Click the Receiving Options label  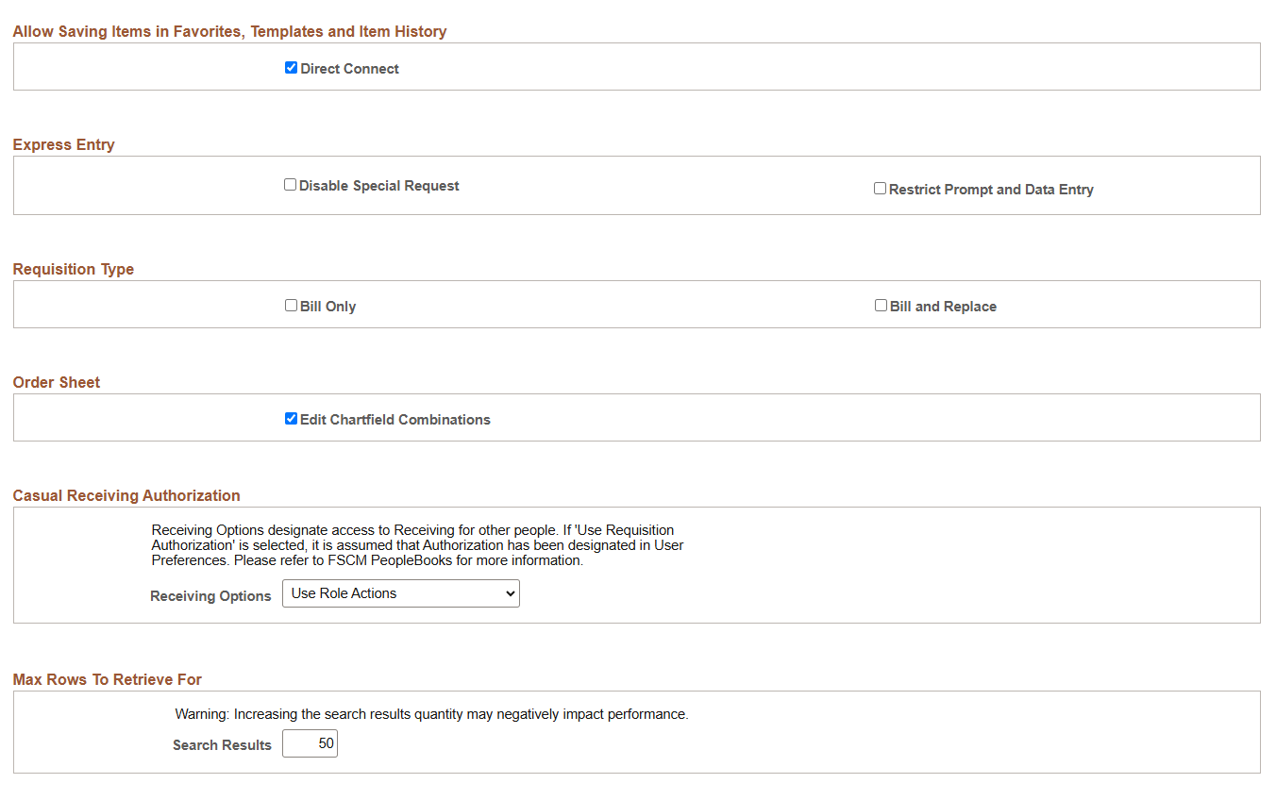point(210,596)
